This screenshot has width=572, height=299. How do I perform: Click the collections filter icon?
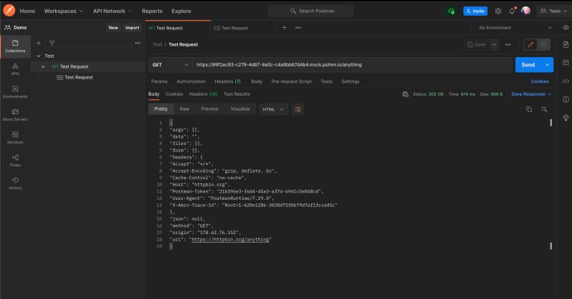coord(51,43)
